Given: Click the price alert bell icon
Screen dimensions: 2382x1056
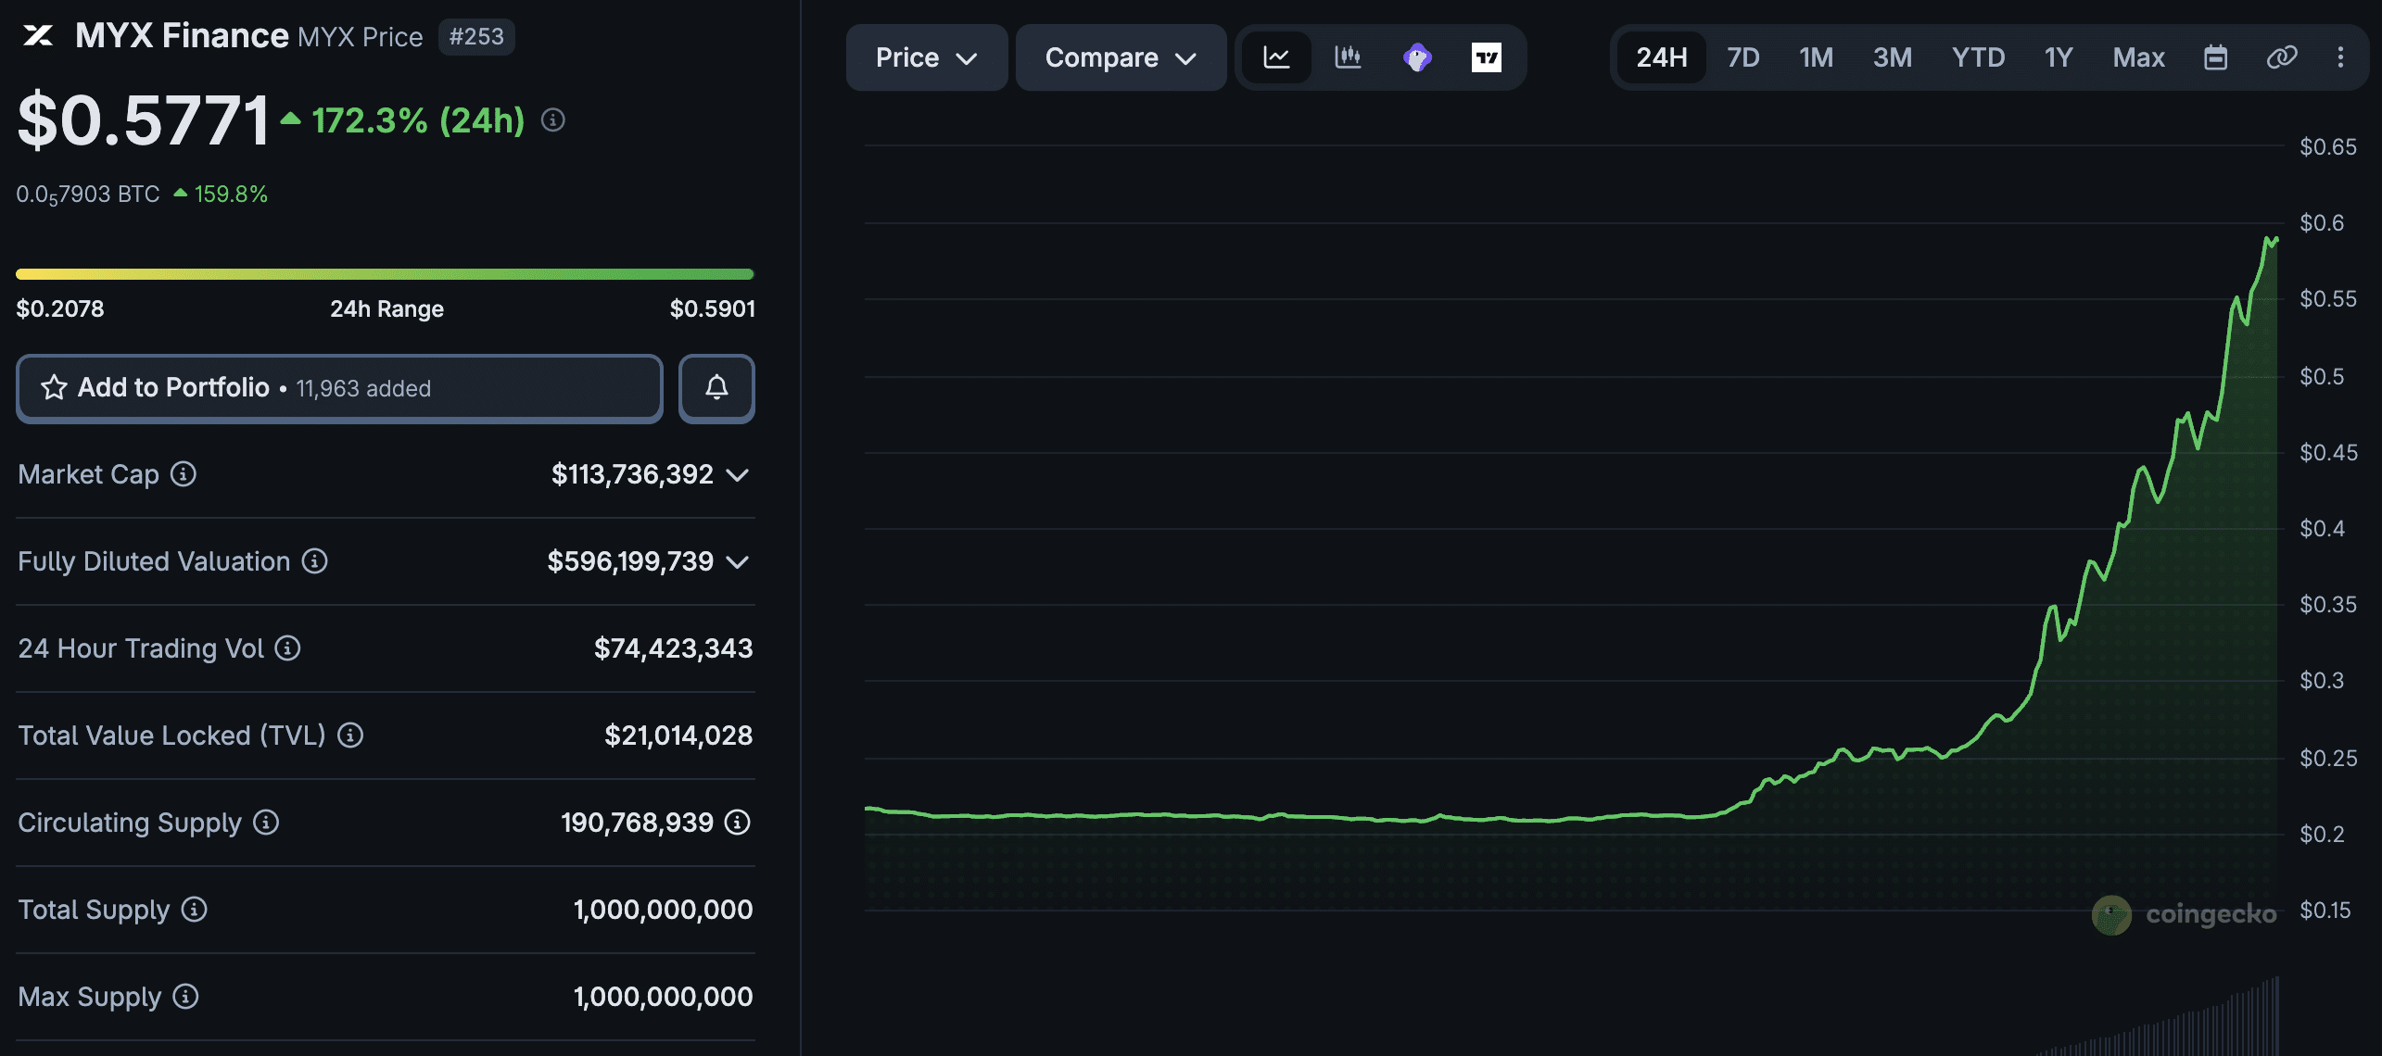Looking at the screenshot, I should (x=716, y=388).
